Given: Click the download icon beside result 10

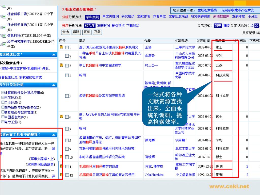Looking at the screenshot, I should 61,157.
